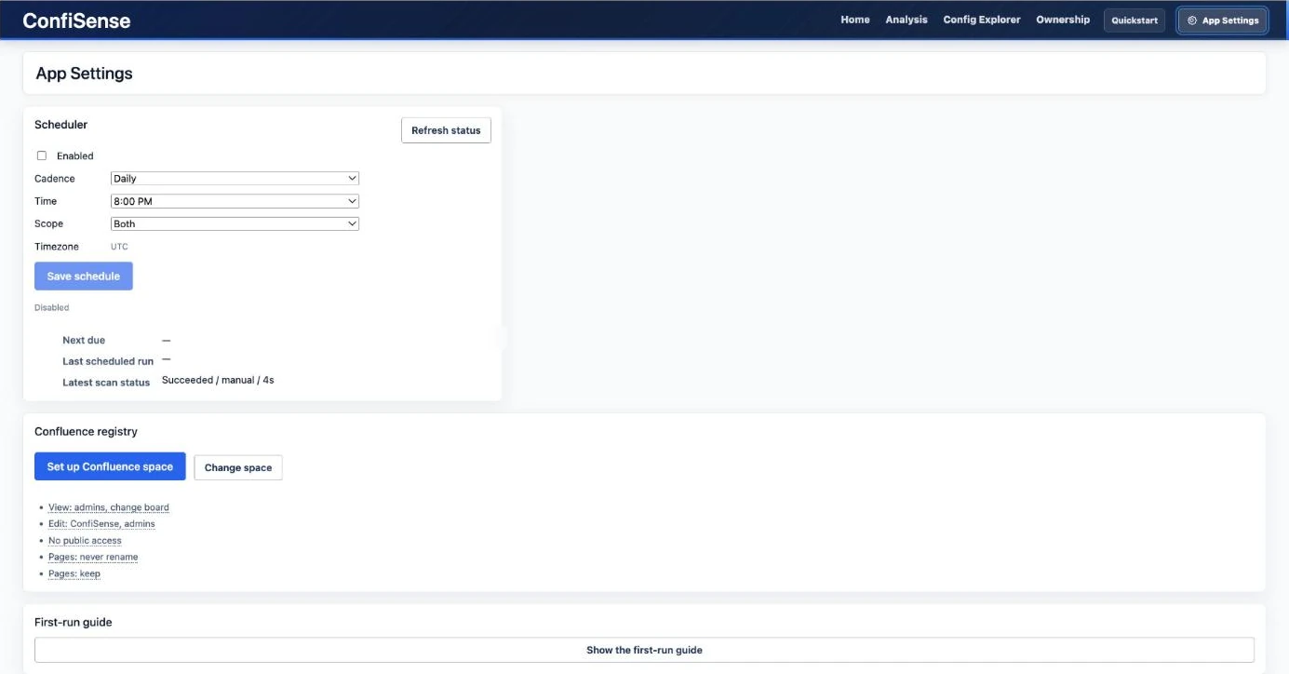Click 'Succeeded / manual / 4s' status text
The image size is (1289, 674).
218,380
